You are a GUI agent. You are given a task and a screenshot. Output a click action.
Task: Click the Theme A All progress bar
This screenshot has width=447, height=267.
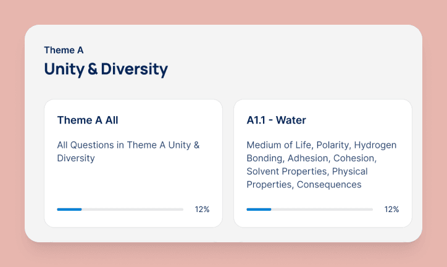pyautogui.click(x=120, y=210)
